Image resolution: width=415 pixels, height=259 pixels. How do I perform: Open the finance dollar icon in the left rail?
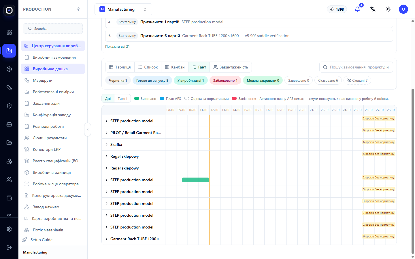click(9, 69)
